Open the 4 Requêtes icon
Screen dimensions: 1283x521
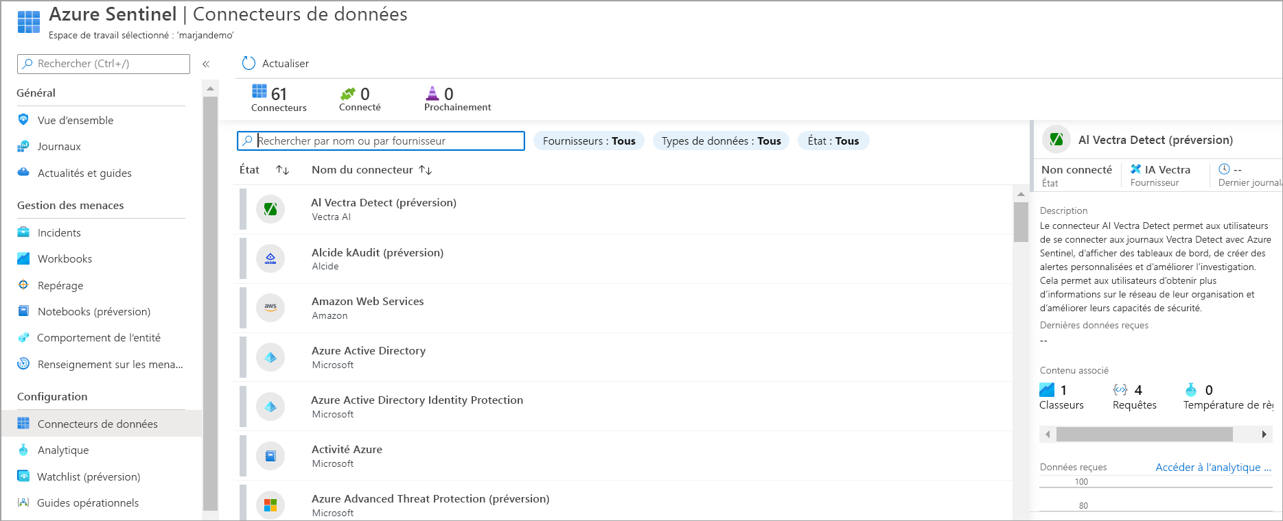pos(1120,390)
